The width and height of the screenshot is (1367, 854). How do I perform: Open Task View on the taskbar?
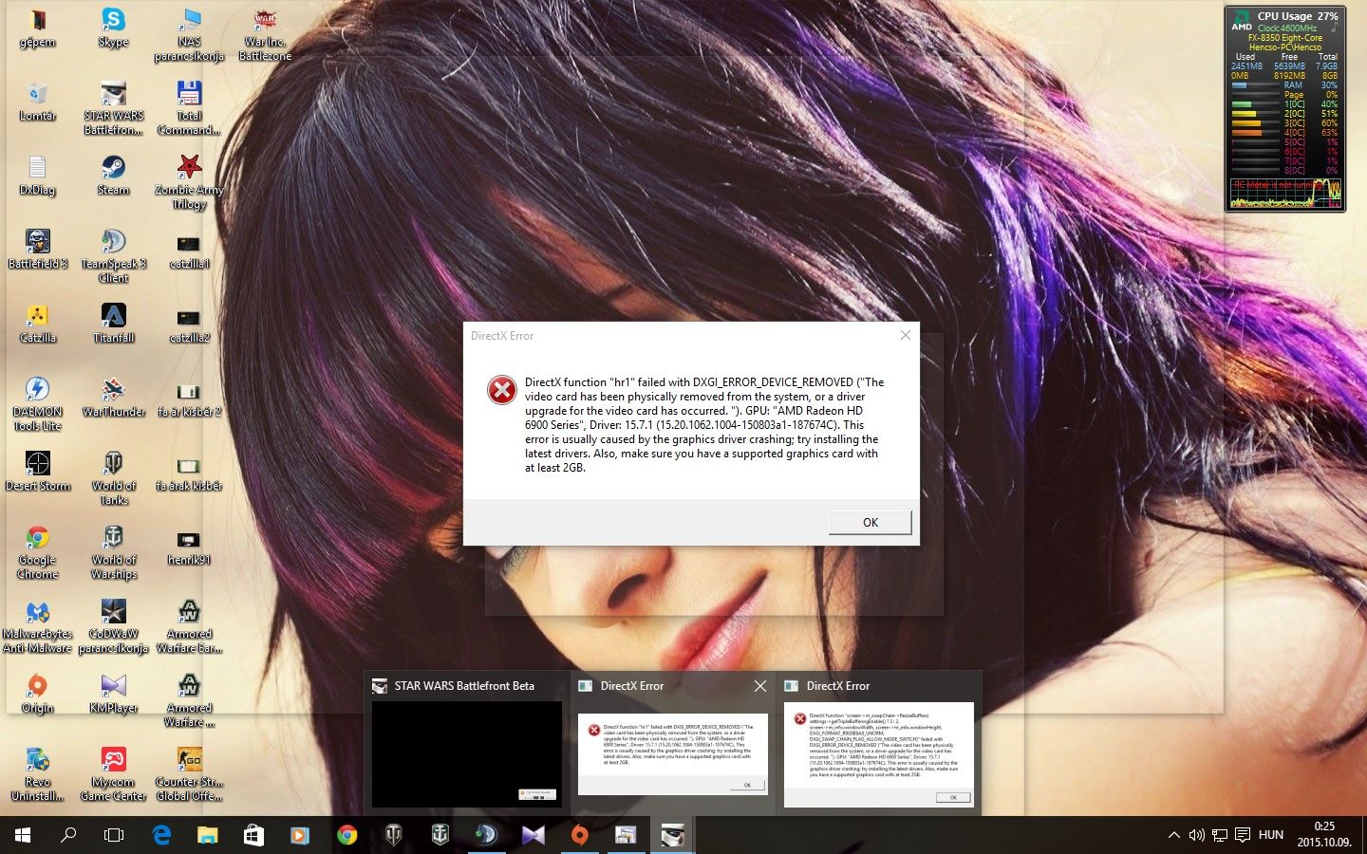click(114, 835)
